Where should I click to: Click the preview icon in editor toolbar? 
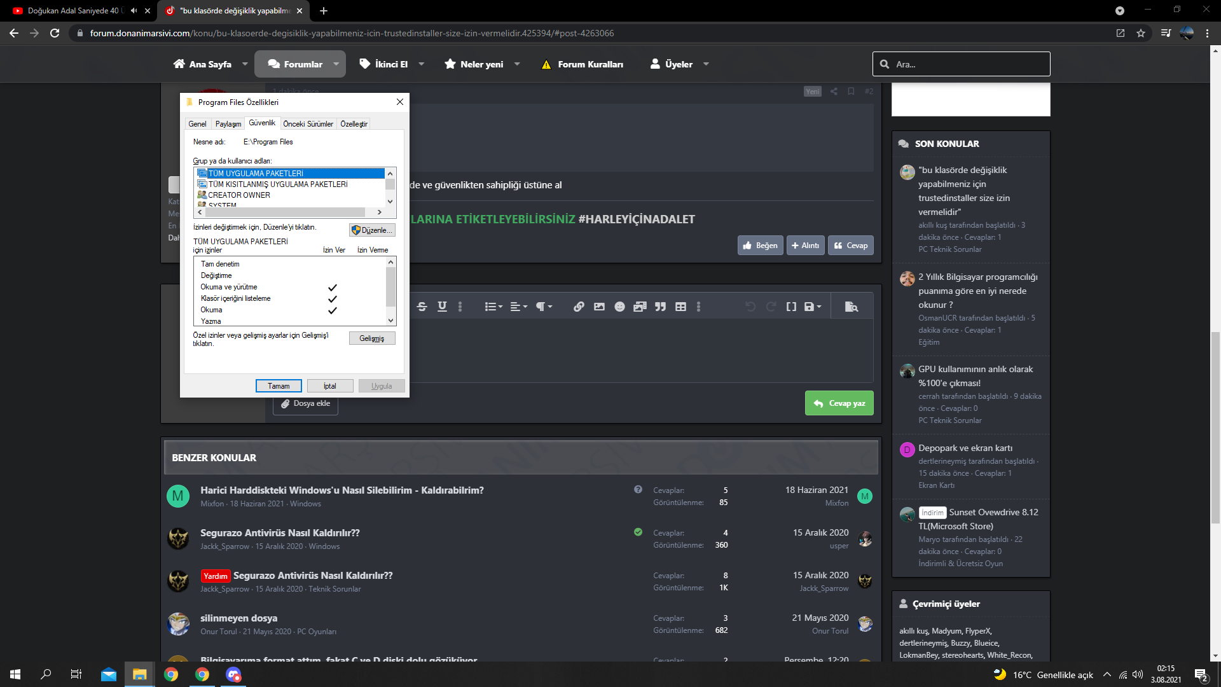click(851, 307)
